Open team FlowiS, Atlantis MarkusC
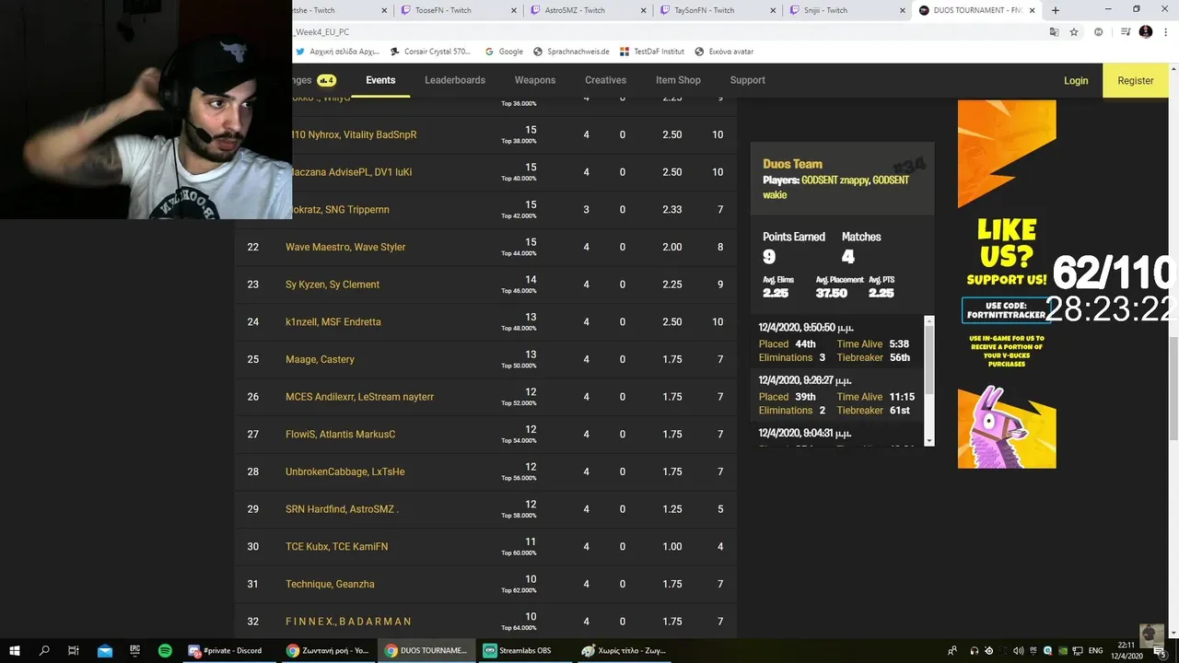The image size is (1179, 663). (340, 435)
